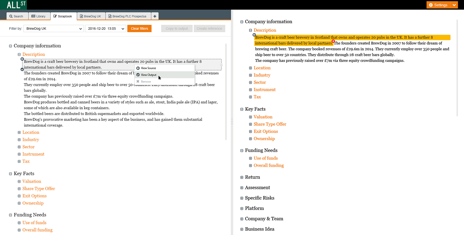Click Ownership link in output panel
Screen dimensions: 464x235
[264, 139]
